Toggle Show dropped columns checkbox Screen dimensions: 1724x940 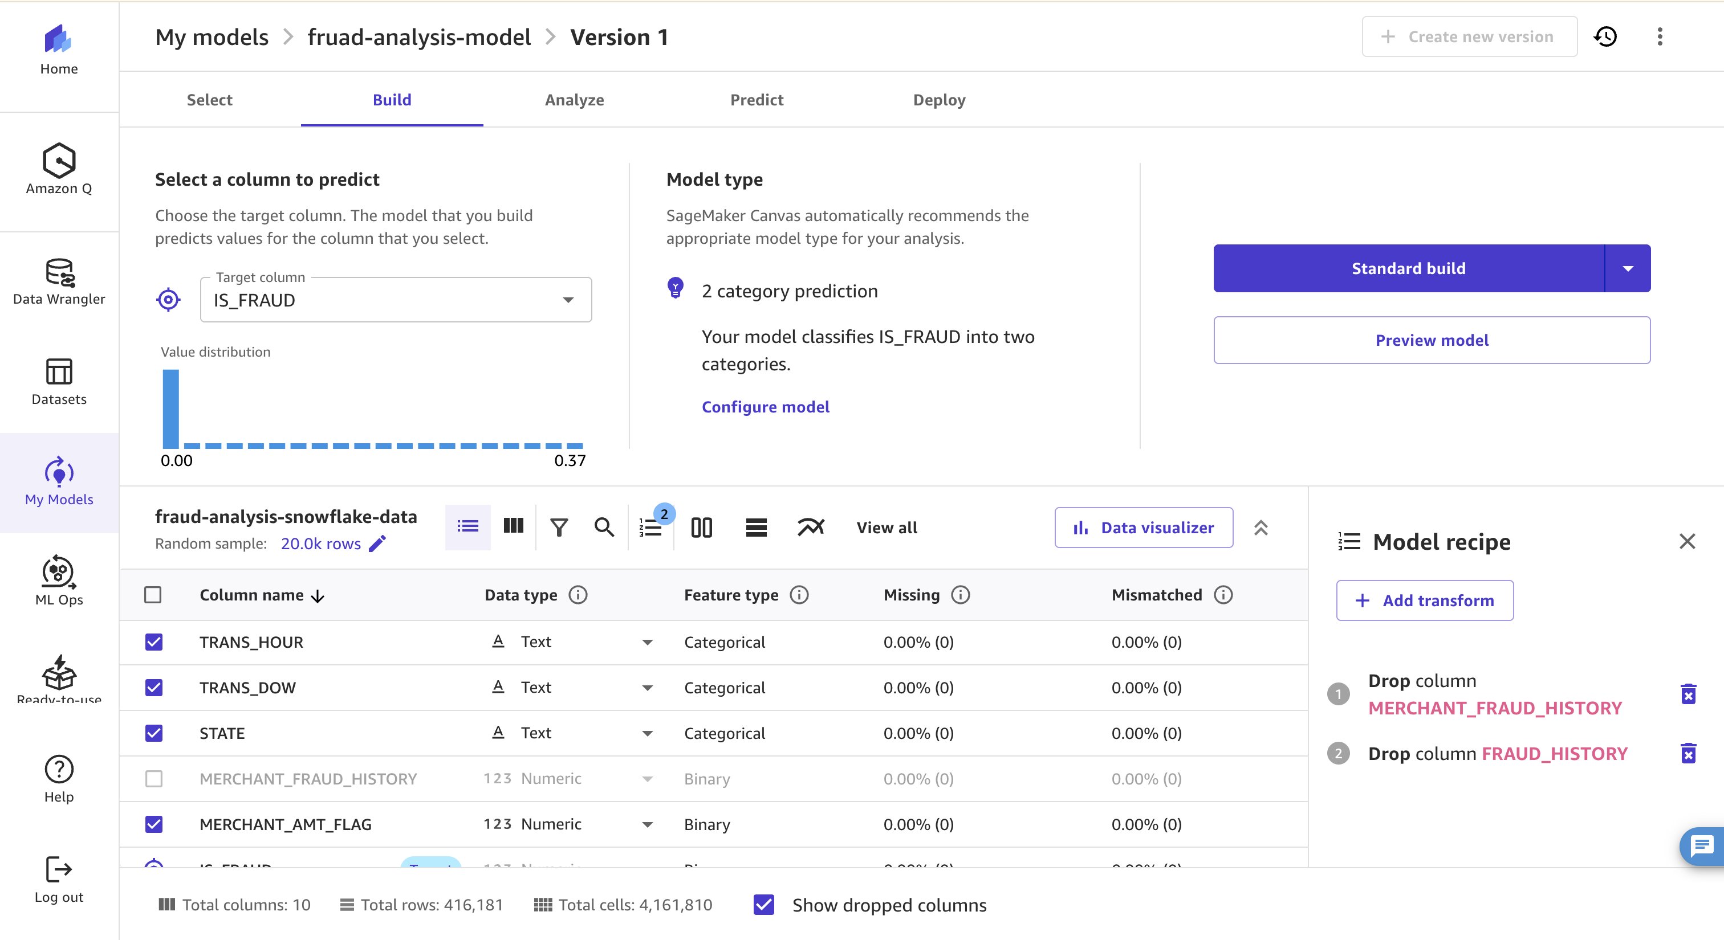coord(763,905)
